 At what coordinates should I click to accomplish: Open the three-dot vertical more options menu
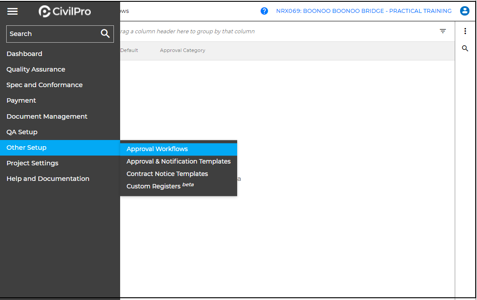pyautogui.click(x=465, y=31)
